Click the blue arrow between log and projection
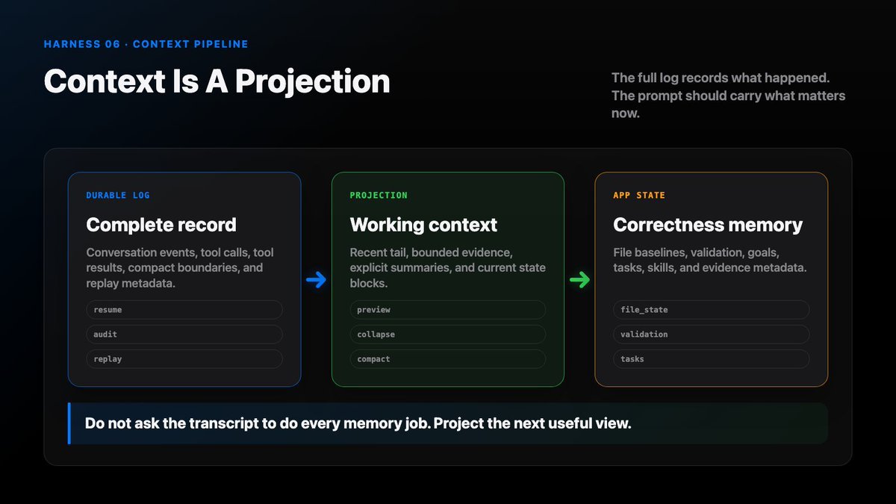 316,280
